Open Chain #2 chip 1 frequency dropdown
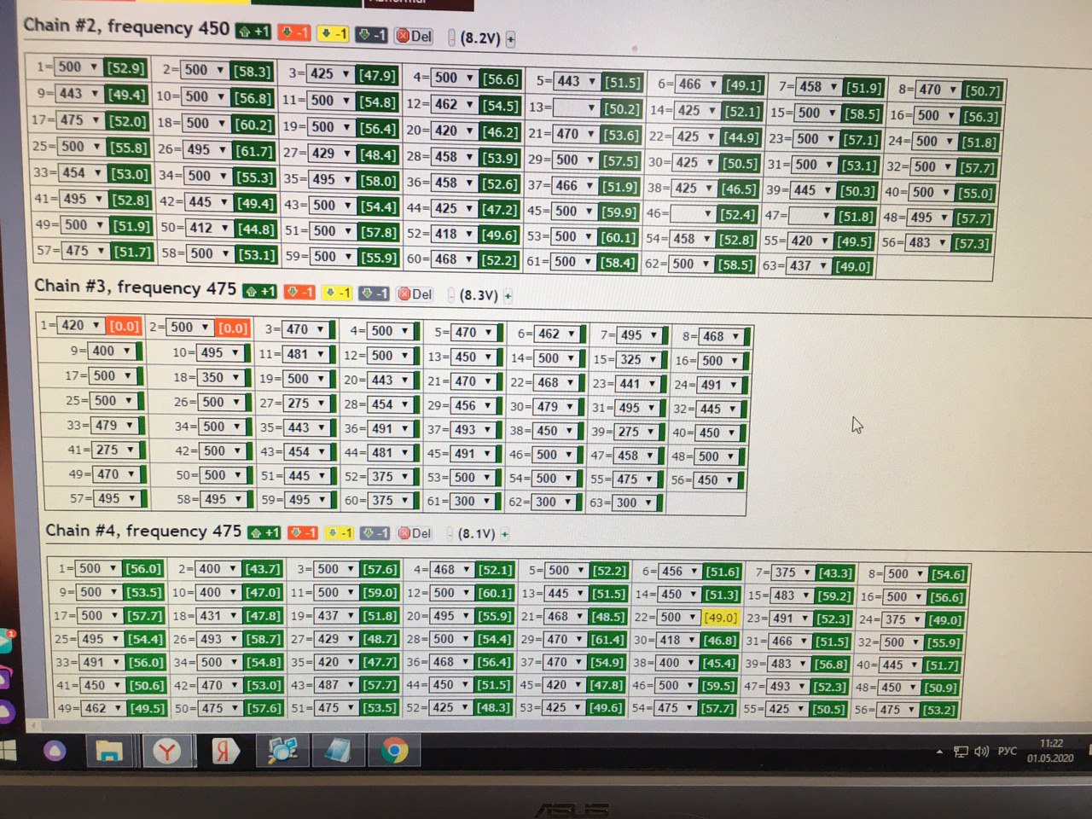Screen dimensions: 1092x819 tap(78, 67)
